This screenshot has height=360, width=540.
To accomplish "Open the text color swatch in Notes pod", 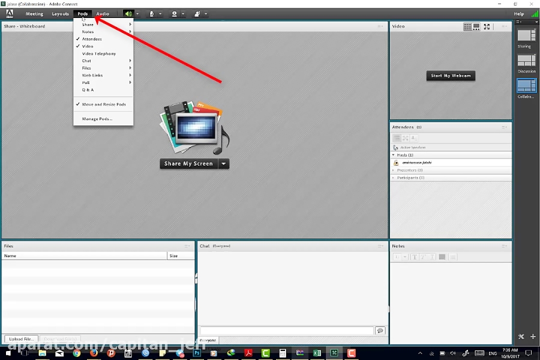I will 442,256.
